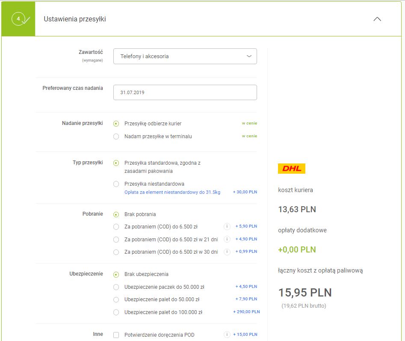Image resolution: width=405 pixels, height=341 pixels.
Task: Choose Przesyłka niestandardowa radio button
Action: click(x=116, y=184)
